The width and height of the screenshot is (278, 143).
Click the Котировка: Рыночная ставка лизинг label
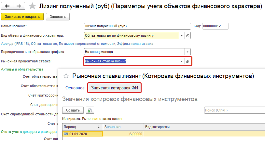point(92,119)
